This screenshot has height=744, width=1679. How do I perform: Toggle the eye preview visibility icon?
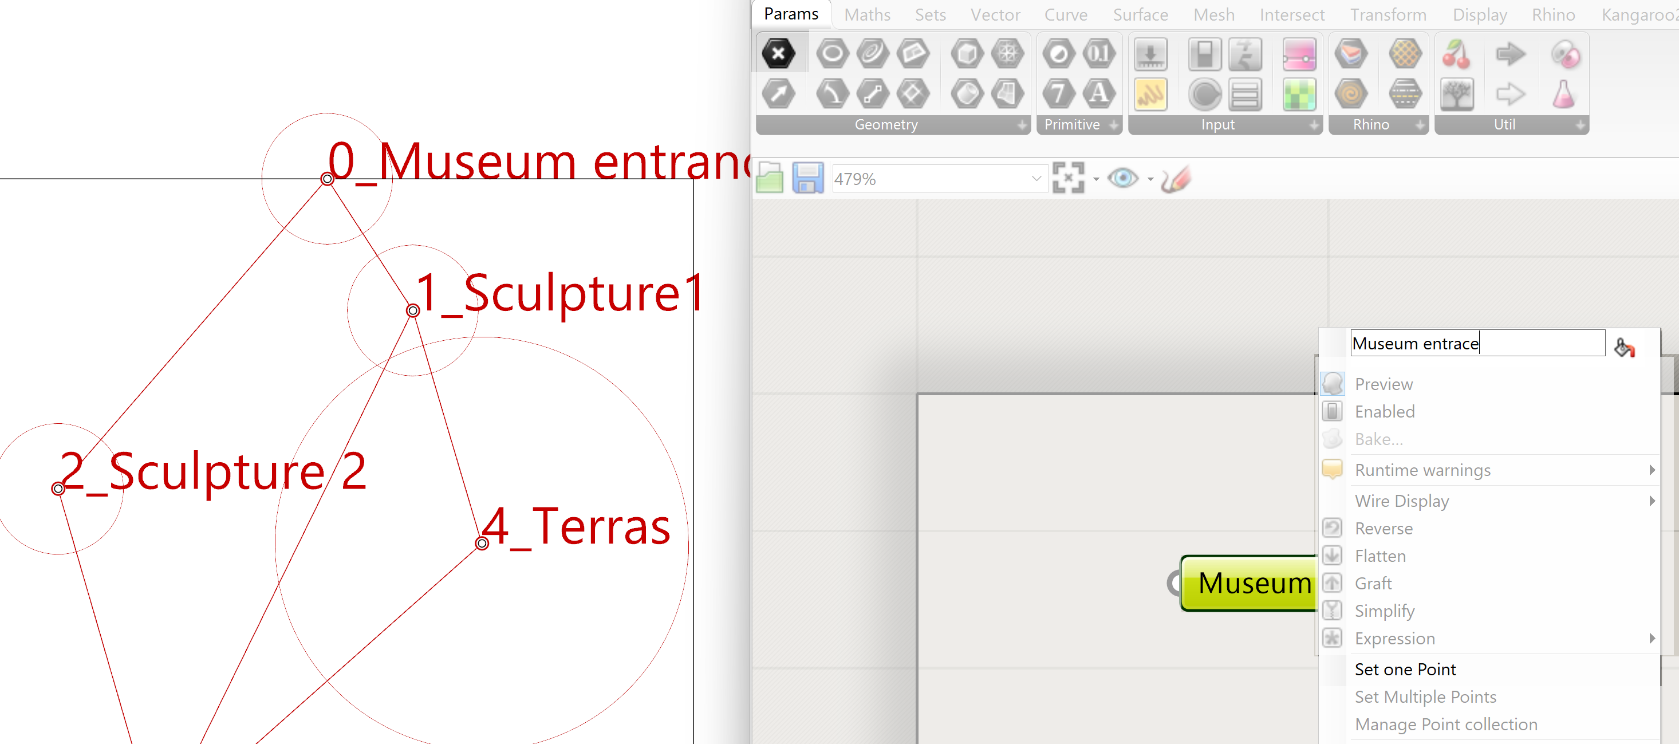click(1122, 178)
